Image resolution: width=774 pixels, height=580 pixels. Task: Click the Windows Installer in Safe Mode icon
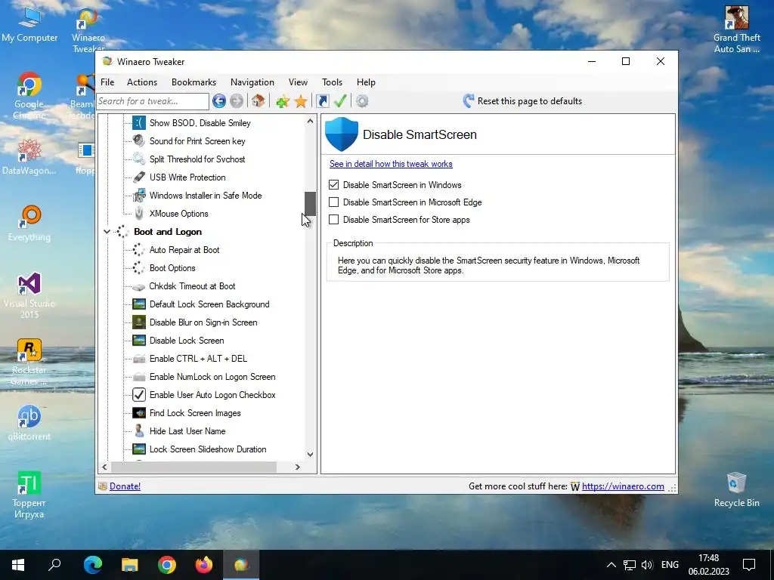pos(139,196)
